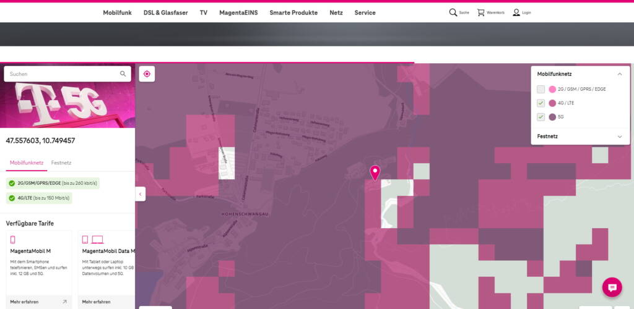
Task: Click the Login user icon
Action: click(x=516, y=12)
